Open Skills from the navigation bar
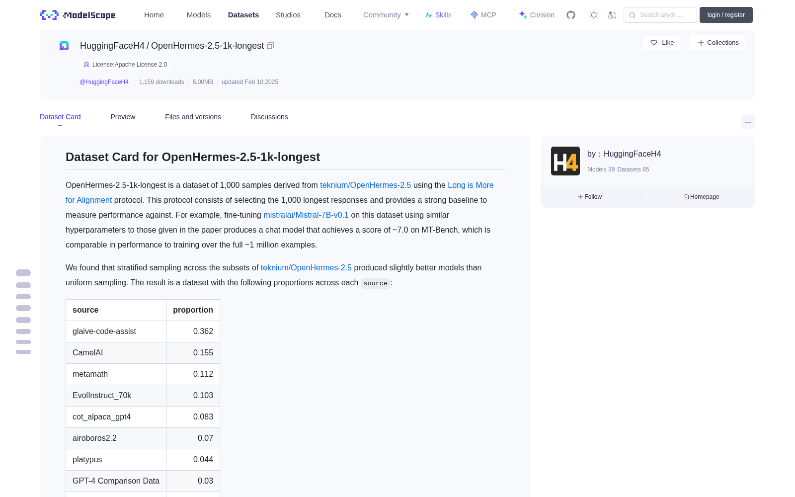 click(x=438, y=15)
